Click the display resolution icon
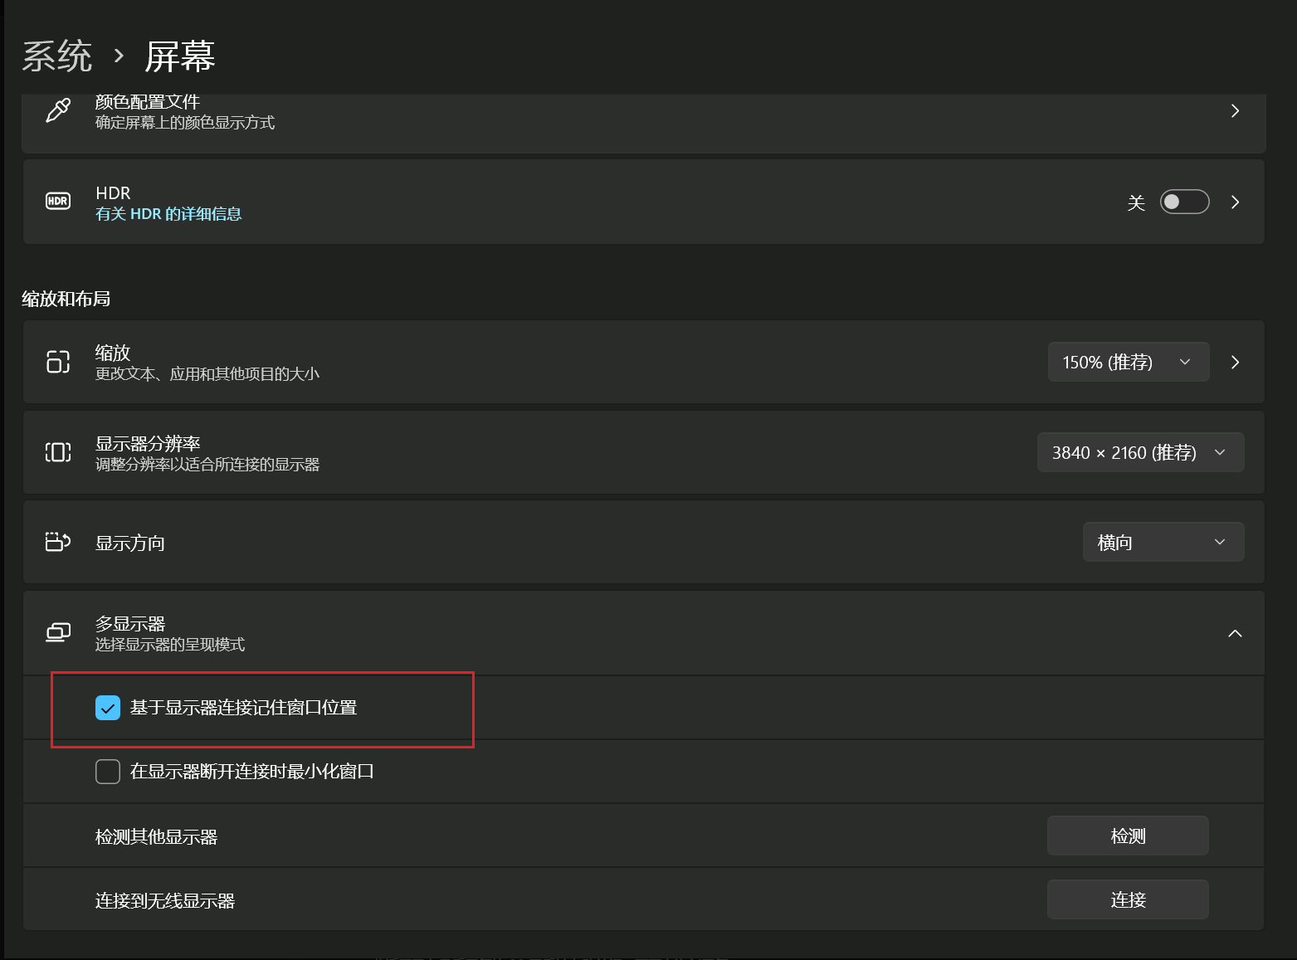The width and height of the screenshot is (1297, 960). pos(58,452)
